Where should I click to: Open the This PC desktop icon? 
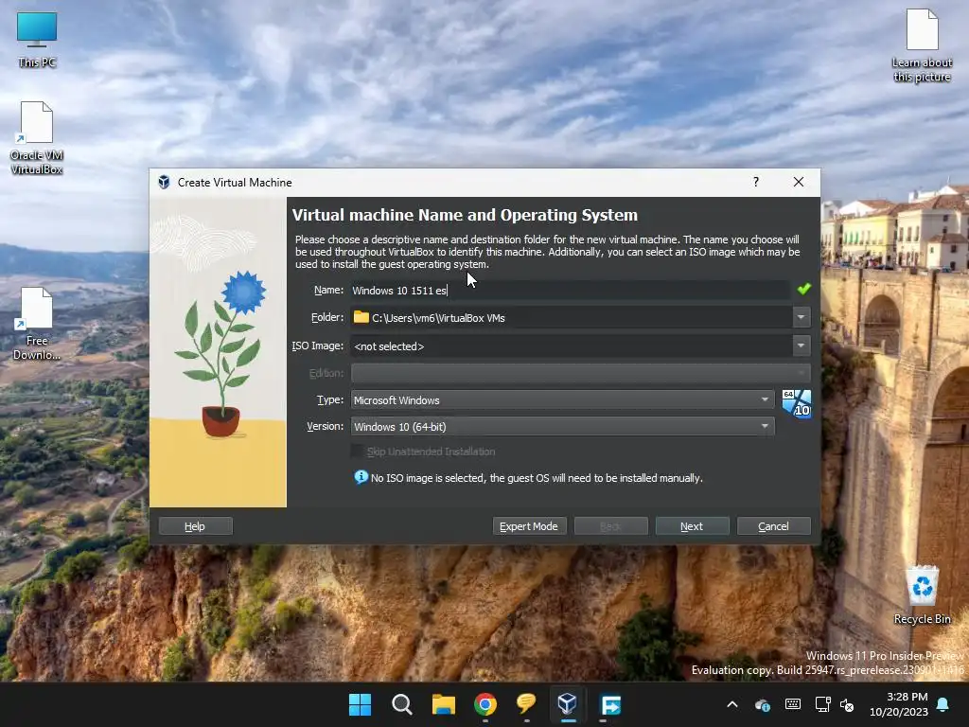tap(37, 40)
